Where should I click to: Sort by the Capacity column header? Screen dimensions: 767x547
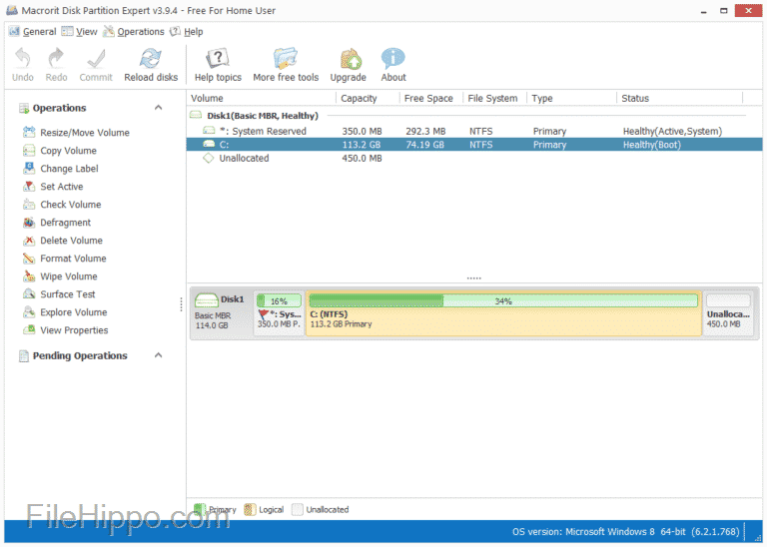[x=359, y=99]
